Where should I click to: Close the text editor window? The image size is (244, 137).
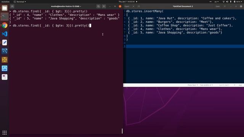tap(241, 6)
